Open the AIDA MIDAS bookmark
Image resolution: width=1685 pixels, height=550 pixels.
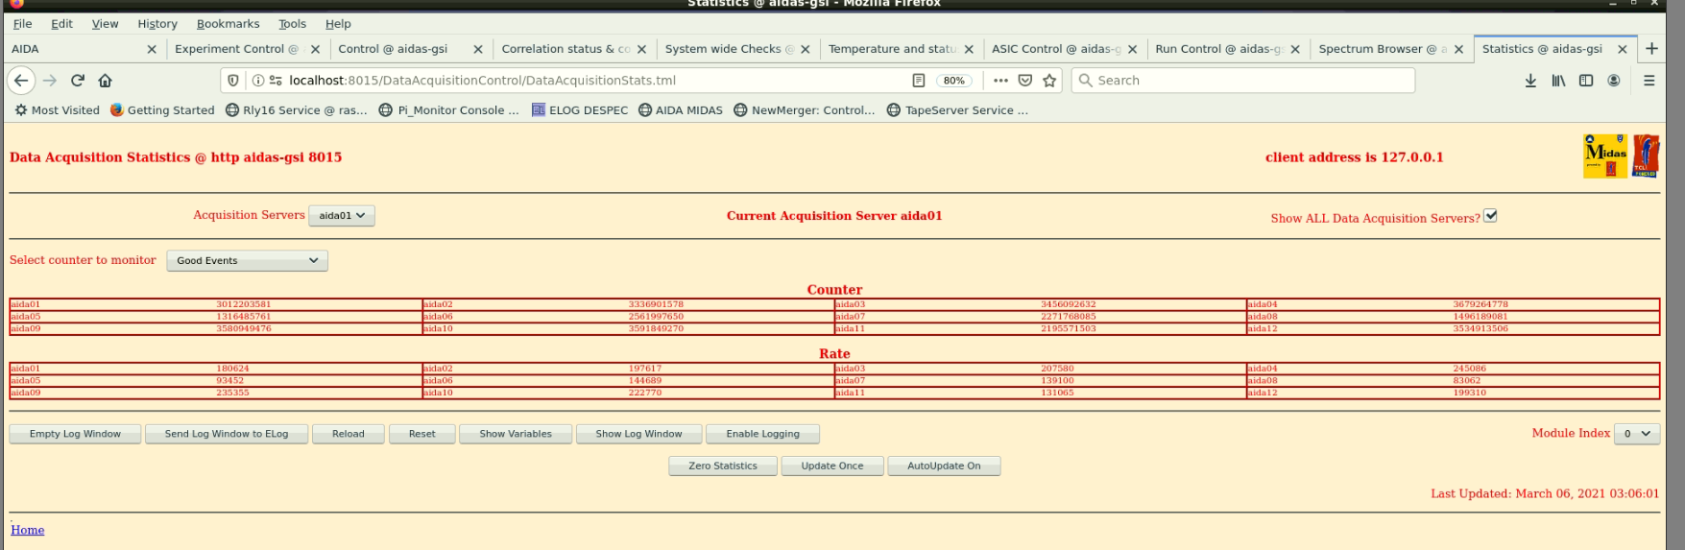coord(681,110)
